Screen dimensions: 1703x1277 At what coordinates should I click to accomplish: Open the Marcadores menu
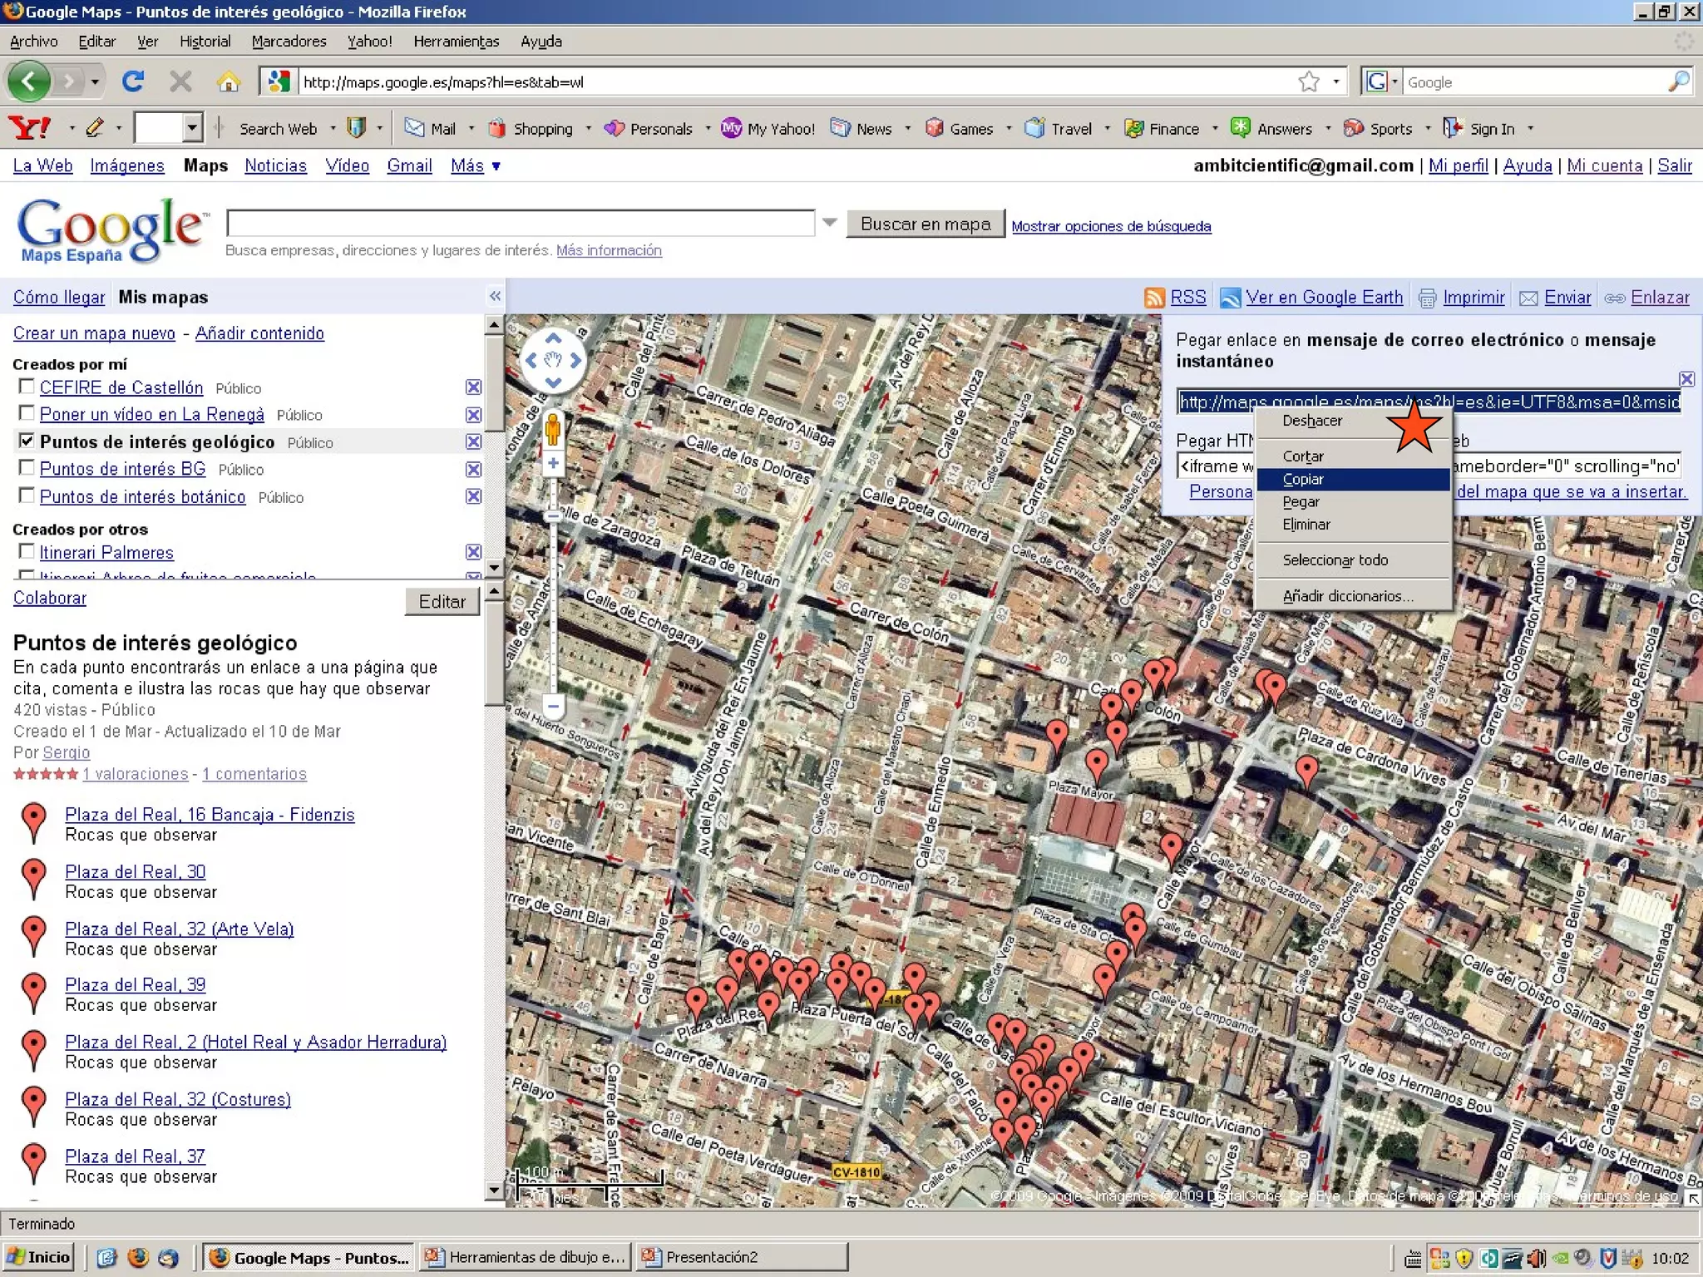289,41
